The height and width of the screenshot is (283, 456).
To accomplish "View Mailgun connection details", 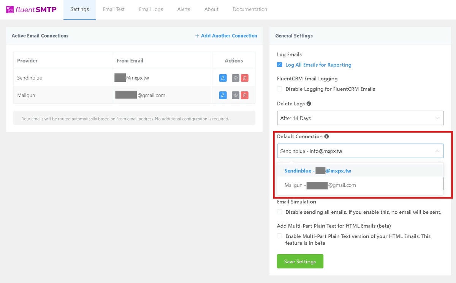I will pos(236,95).
